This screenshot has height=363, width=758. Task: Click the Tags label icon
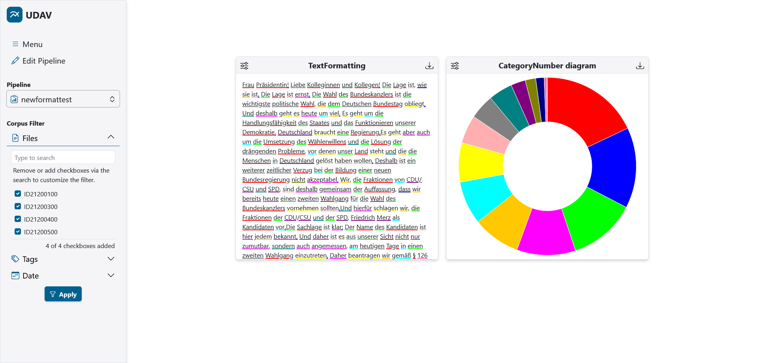15,259
